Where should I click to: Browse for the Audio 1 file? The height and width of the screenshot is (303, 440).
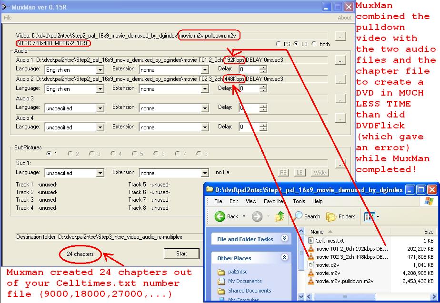pyautogui.click(x=340, y=60)
